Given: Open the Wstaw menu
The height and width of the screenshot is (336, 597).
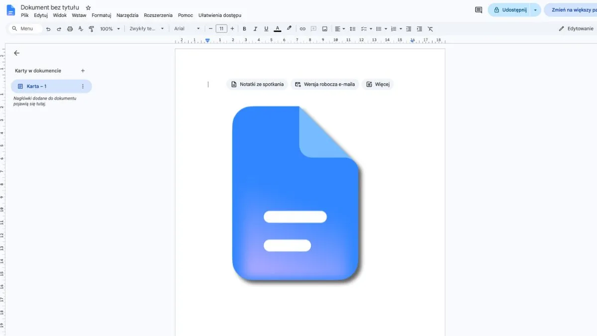Looking at the screenshot, I should (x=79, y=15).
